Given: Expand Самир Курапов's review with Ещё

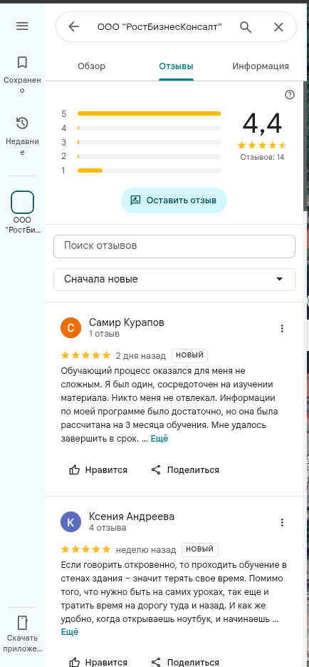Looking at the screenshot, I should tap(159, 439).
